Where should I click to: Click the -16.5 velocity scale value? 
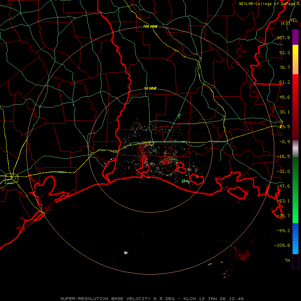[x=283, y=157]
